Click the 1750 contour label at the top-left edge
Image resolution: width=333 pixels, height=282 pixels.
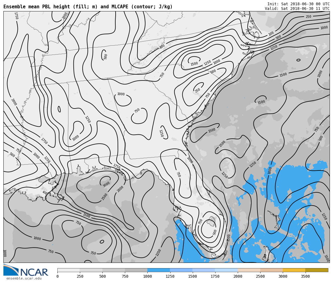point(16,15)
